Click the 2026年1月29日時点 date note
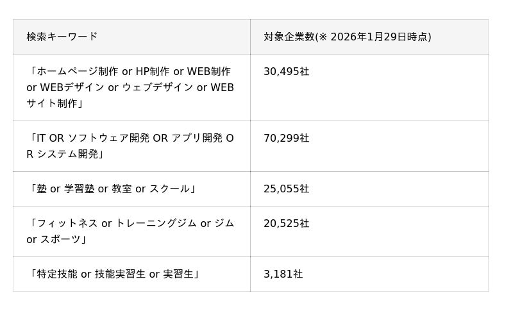 380,37
